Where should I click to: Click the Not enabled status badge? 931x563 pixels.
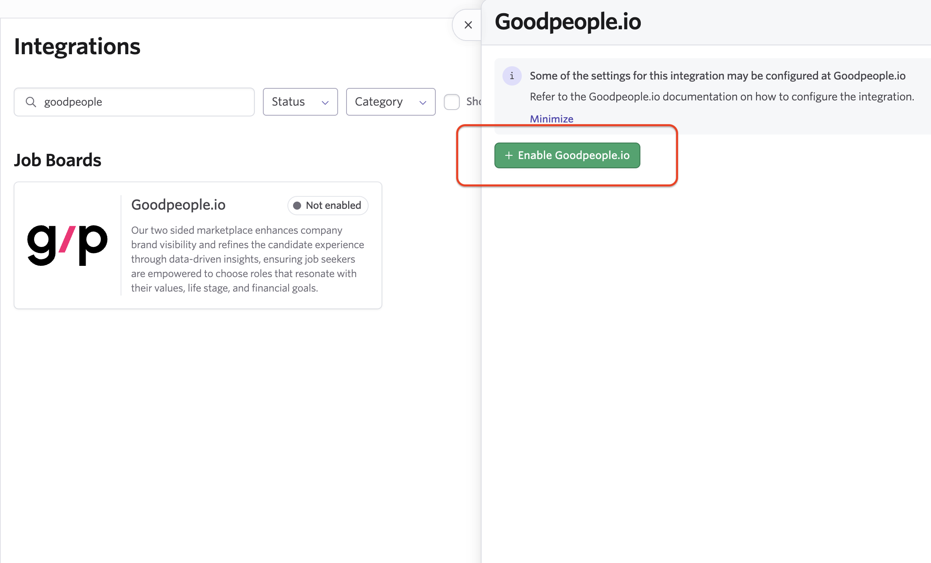pos(328,206)
